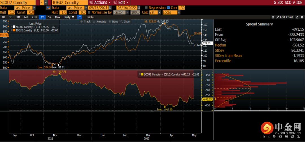Select the Max range tab
305x142 pixels.
tap(58, 17)
